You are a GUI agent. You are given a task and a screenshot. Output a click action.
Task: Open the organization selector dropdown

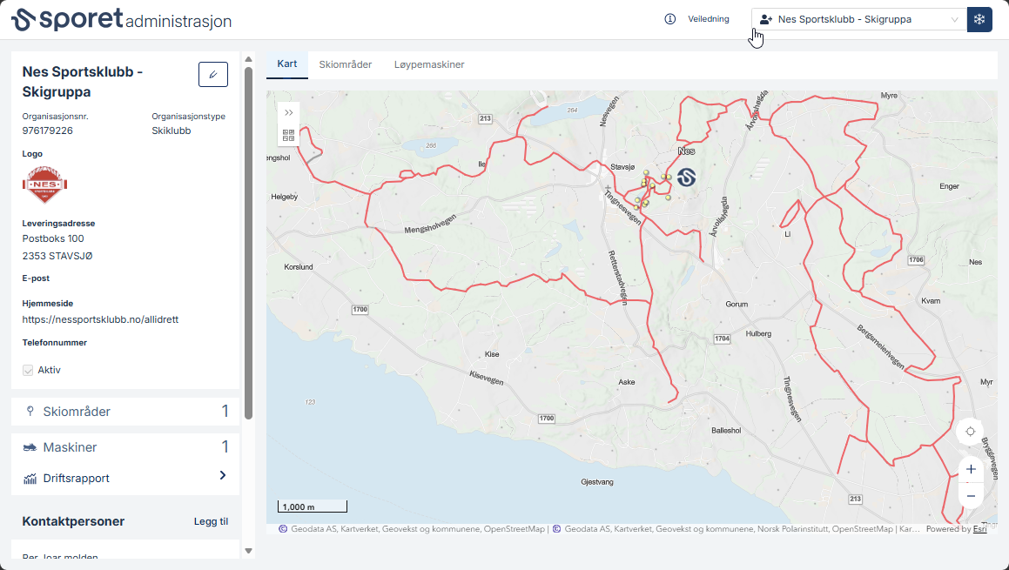859,19
